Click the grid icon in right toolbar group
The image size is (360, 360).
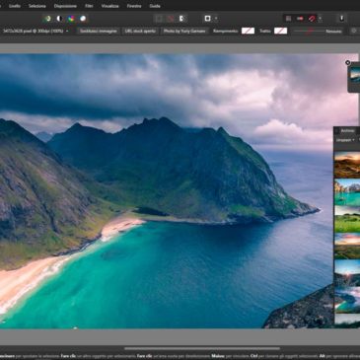tap(288, 19)
